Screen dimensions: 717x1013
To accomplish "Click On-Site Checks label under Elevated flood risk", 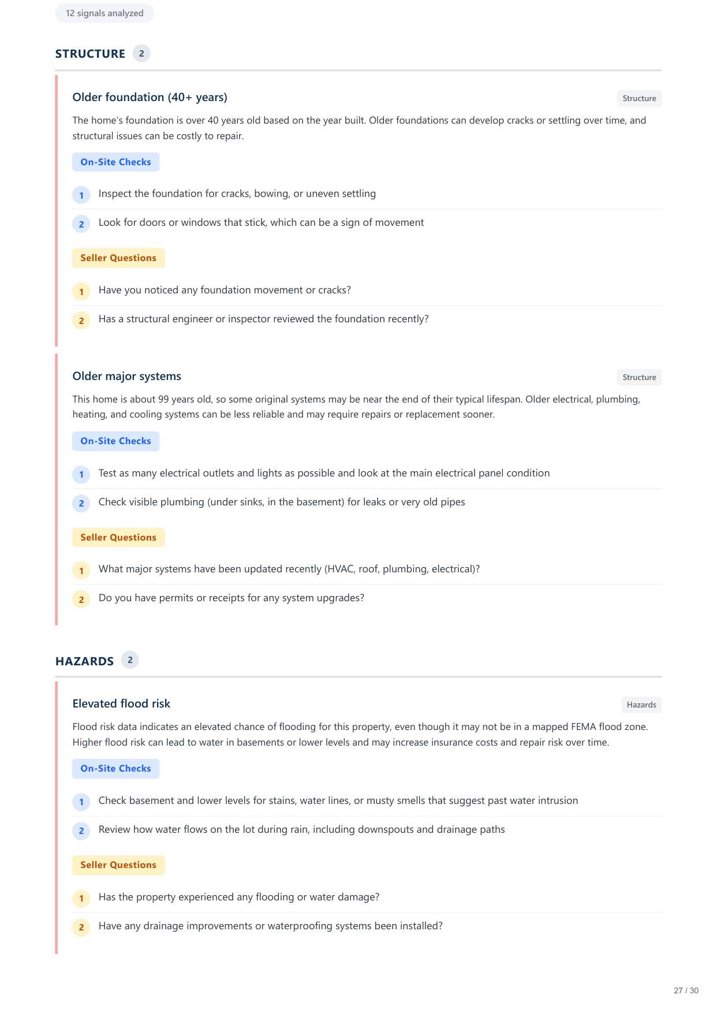I will (115, 769).
